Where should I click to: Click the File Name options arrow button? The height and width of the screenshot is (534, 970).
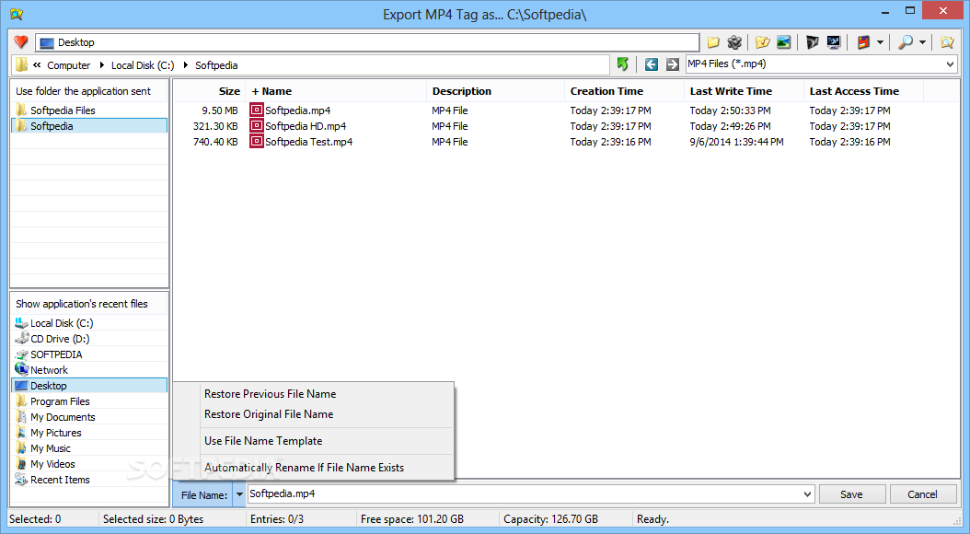coord(239,494)
